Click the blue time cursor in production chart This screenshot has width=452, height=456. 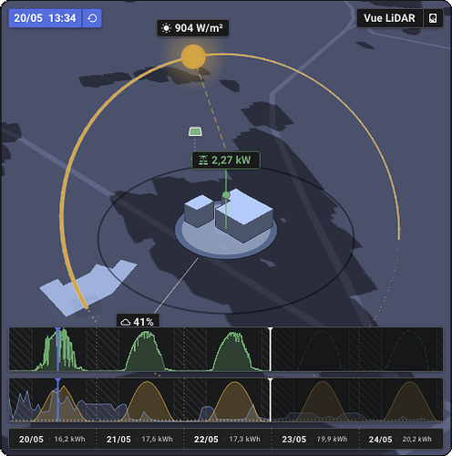(x=57, y=349)
